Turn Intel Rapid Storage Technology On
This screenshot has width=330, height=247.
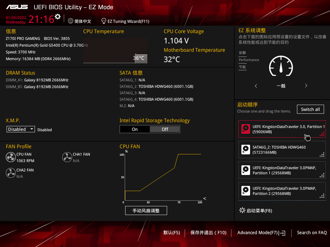135,129
